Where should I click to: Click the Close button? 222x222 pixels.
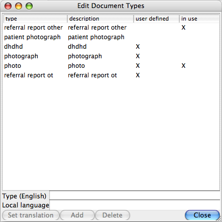202,215
